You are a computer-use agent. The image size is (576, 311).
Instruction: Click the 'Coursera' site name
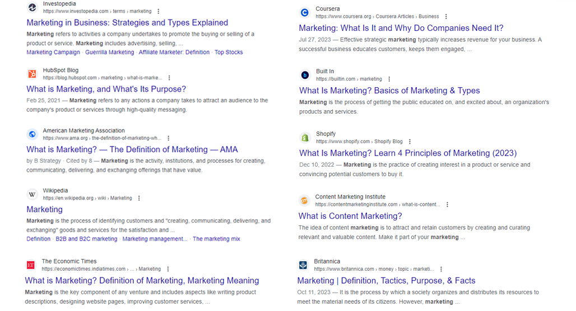[x=328, y=9]
